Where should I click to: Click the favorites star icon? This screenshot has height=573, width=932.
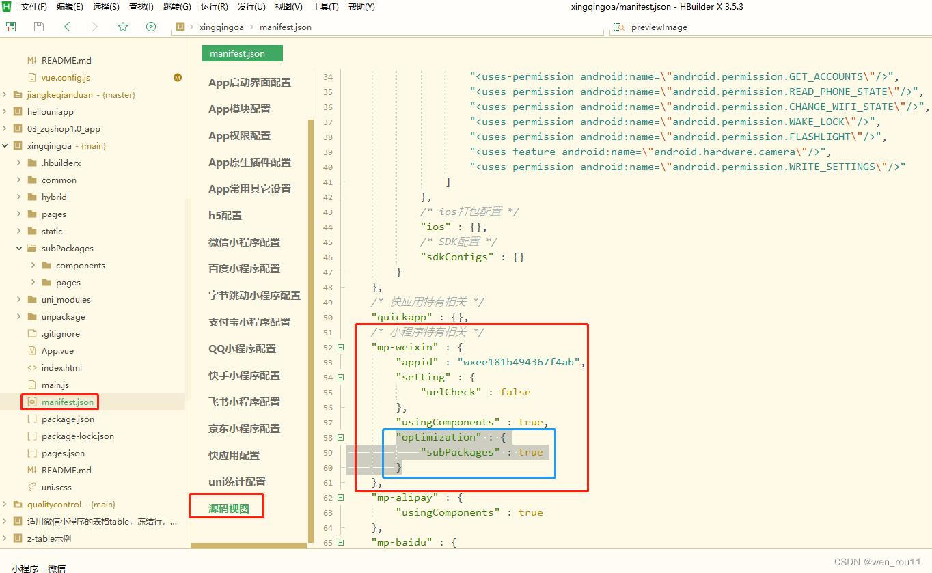click(122, 26)
